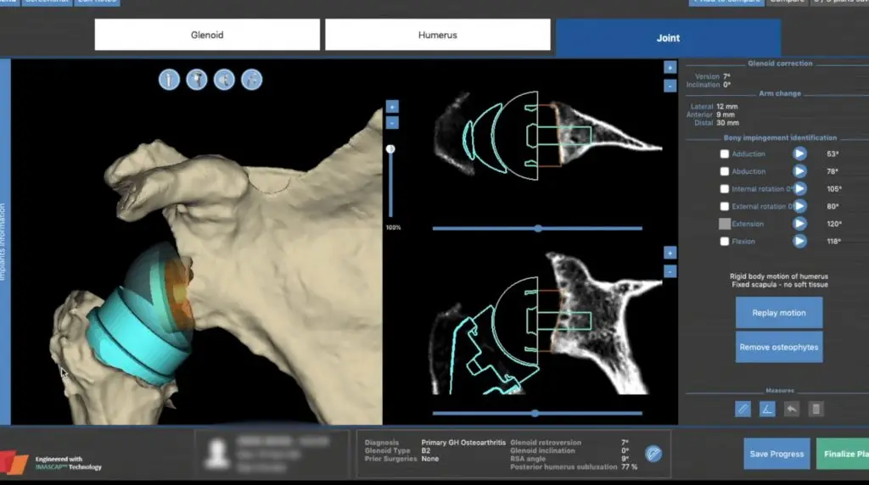Select the line measurement tool
This screenshot has width=869, height=485.
(x=743, y=409)
